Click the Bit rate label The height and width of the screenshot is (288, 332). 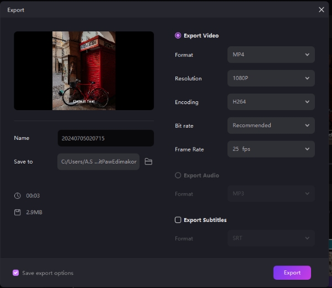pyautogui.click(x=184, y=126)
